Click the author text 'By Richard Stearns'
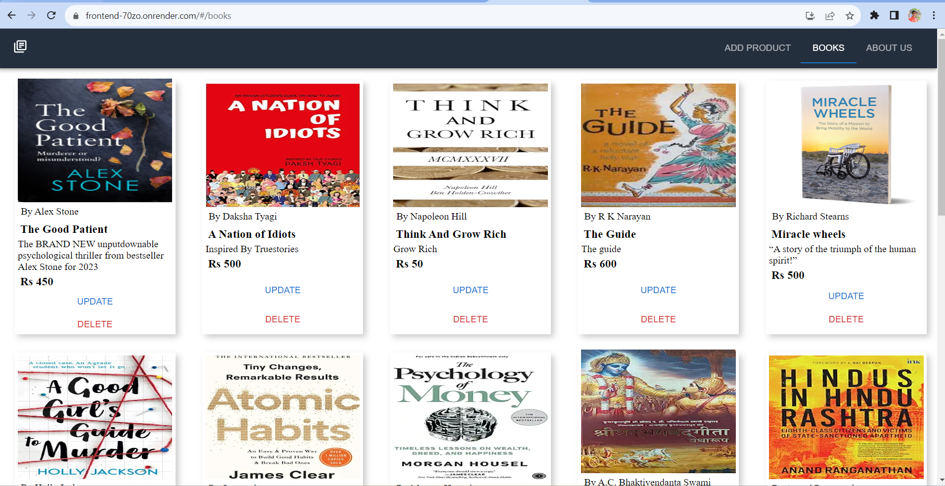 [810, 217]
